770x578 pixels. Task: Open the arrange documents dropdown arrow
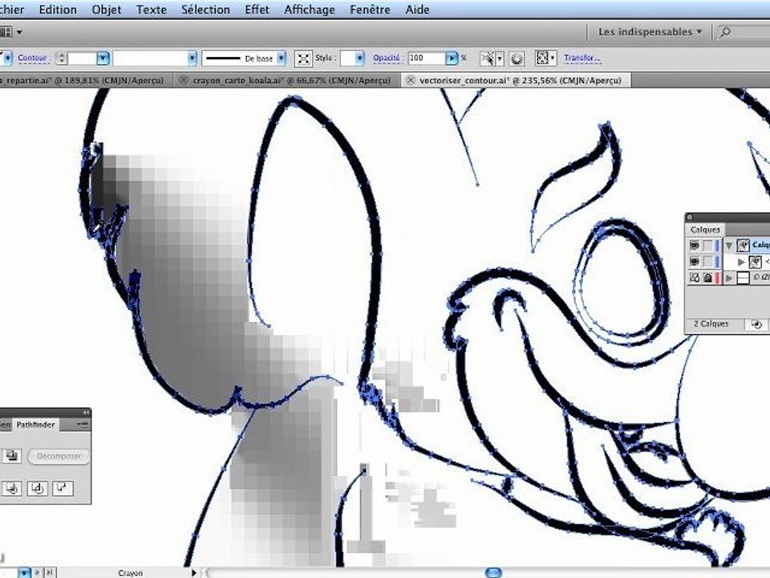coord(19,32)
